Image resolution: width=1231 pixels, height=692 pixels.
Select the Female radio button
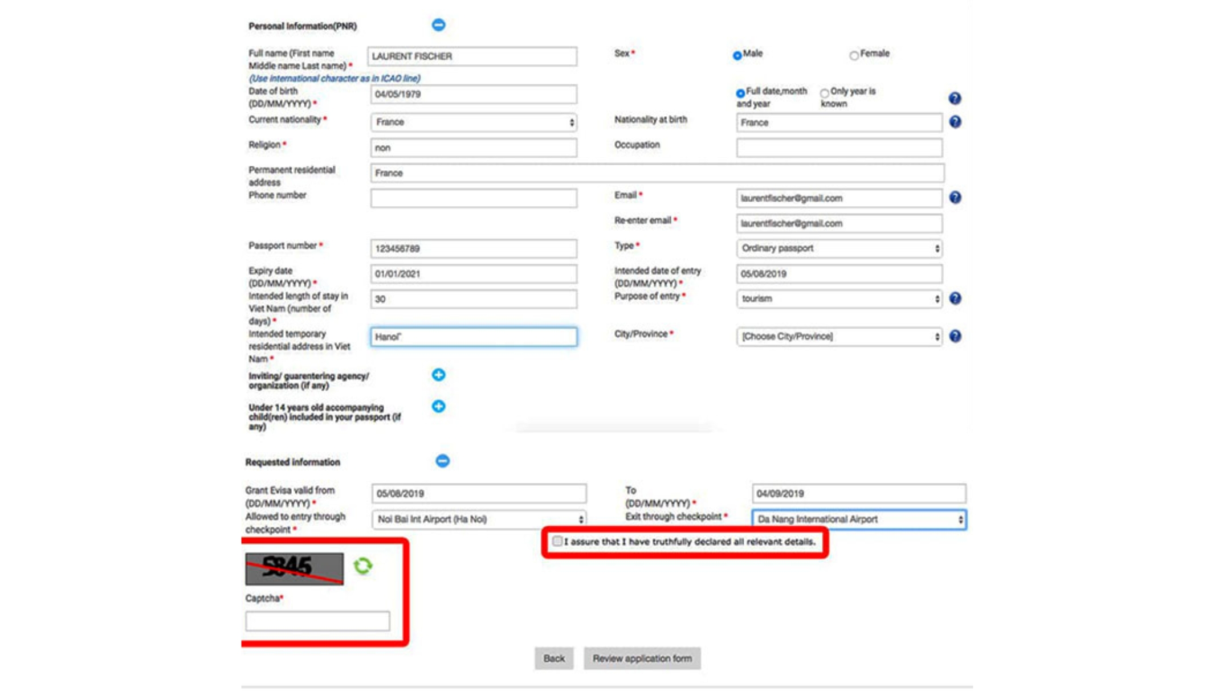click(x=854, y=55)
